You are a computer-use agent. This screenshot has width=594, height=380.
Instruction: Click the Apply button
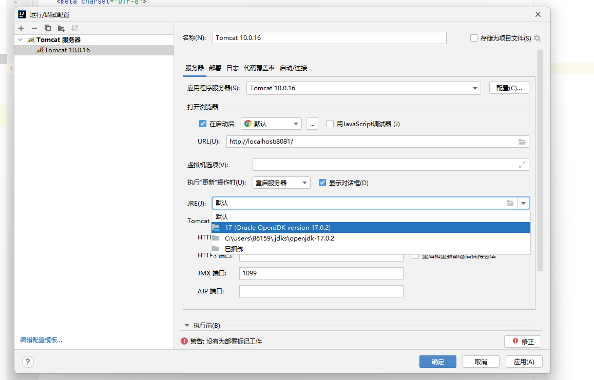click(524, 362)
